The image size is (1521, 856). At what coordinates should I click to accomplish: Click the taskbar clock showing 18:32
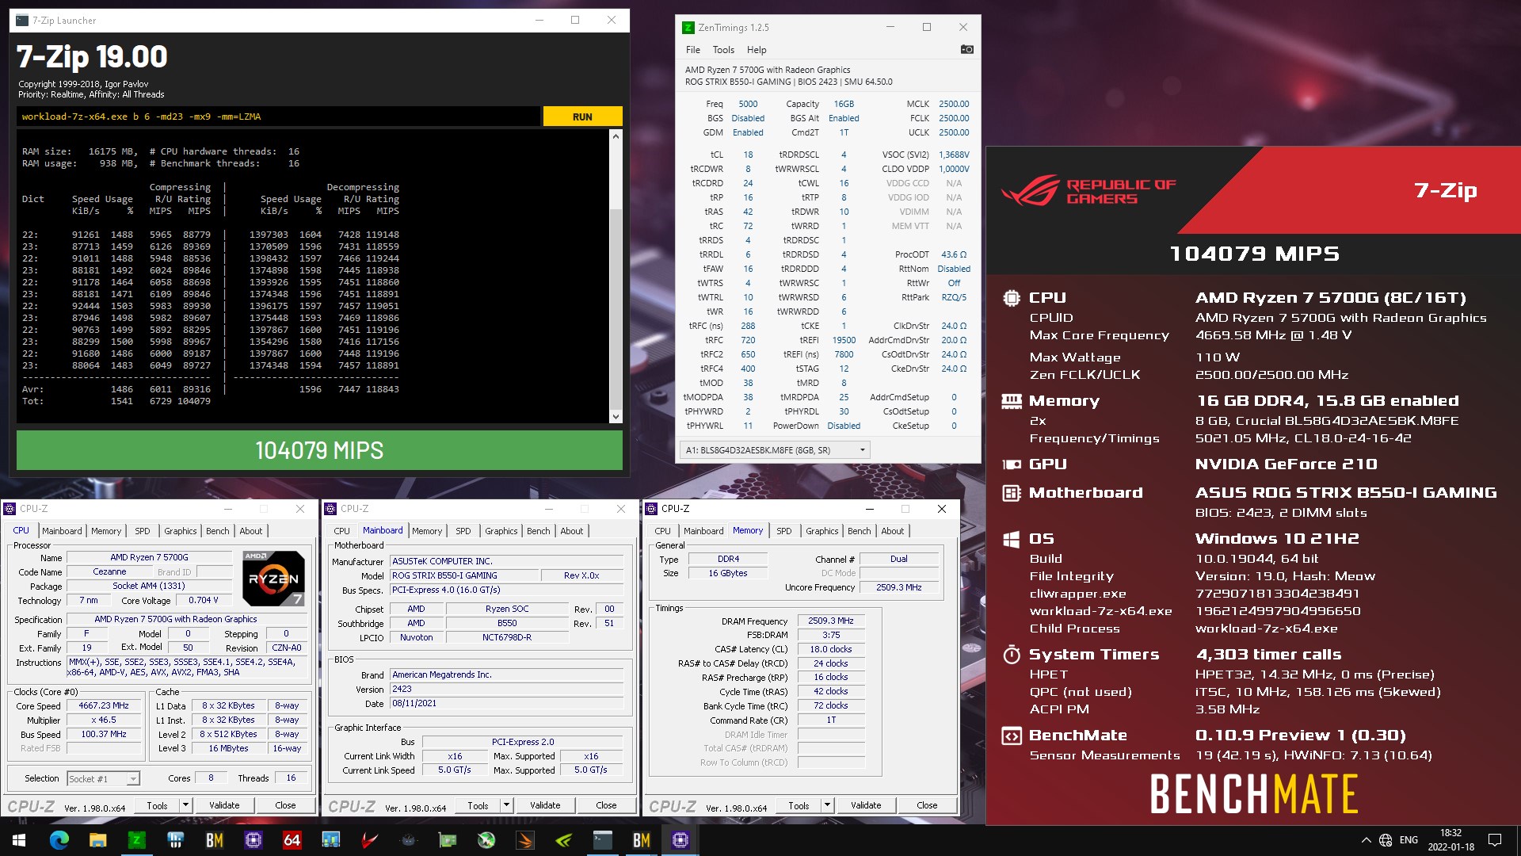pyautogui.click(x=1450, y=840)
